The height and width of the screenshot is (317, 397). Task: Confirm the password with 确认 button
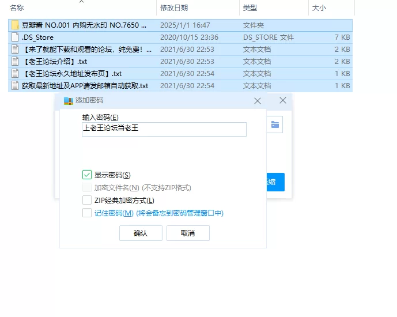141,233
